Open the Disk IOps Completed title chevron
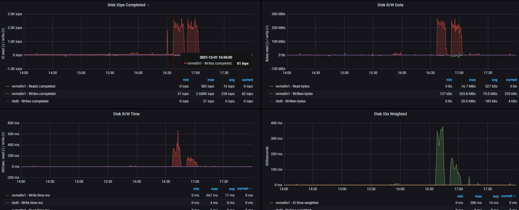519x210 pixels. point(148,5)
